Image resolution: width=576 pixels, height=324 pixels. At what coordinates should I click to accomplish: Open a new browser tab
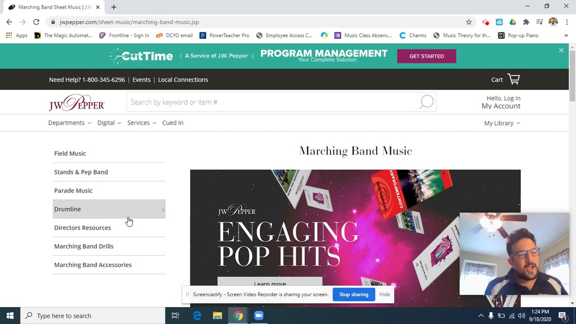(x=113, y=7)
